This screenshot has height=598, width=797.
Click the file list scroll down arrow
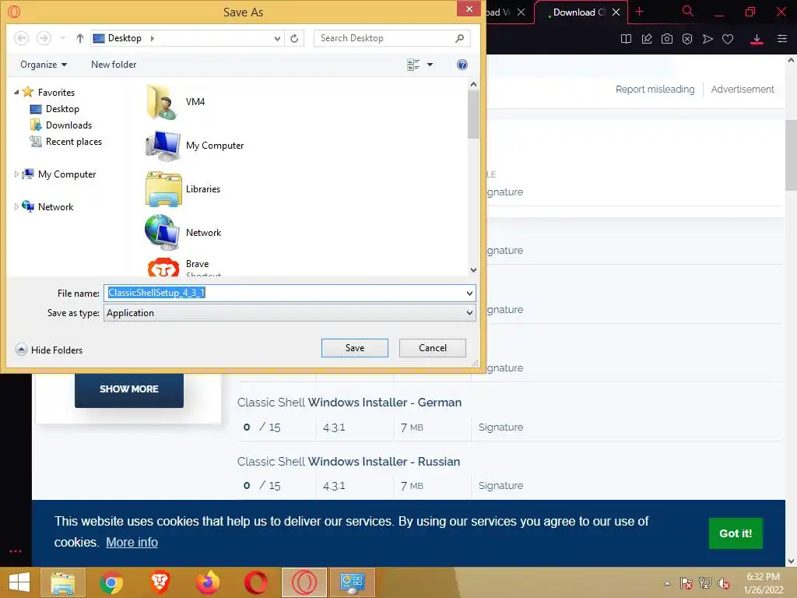tap(473, 270)
